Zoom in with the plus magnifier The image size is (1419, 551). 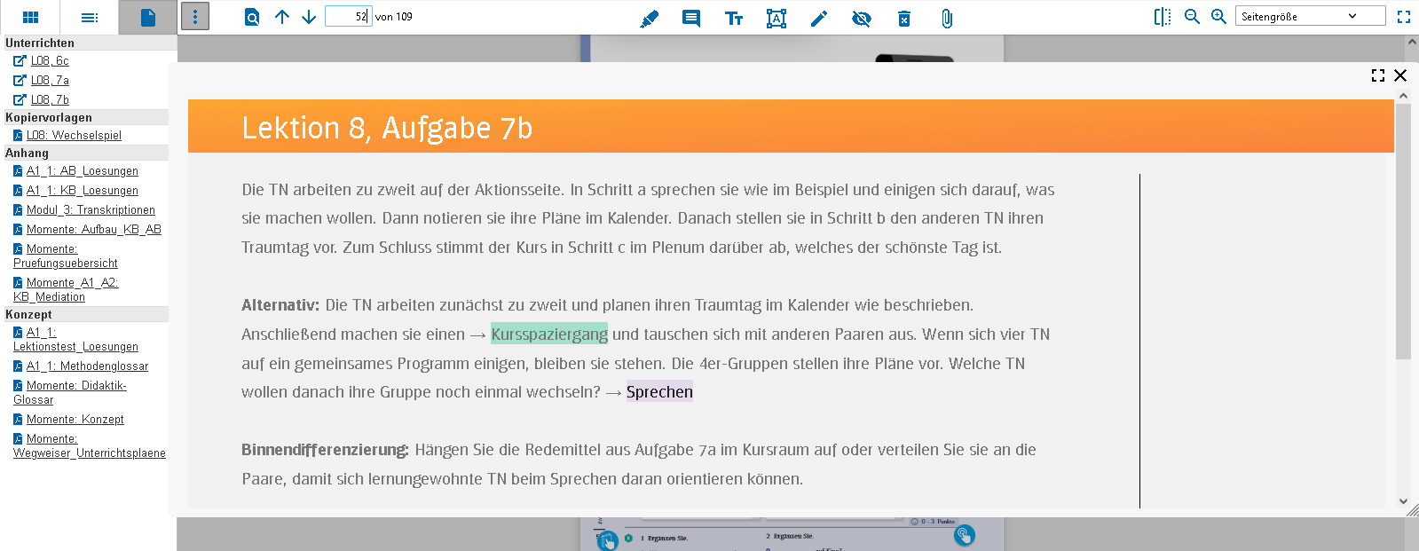[1219, 17]
